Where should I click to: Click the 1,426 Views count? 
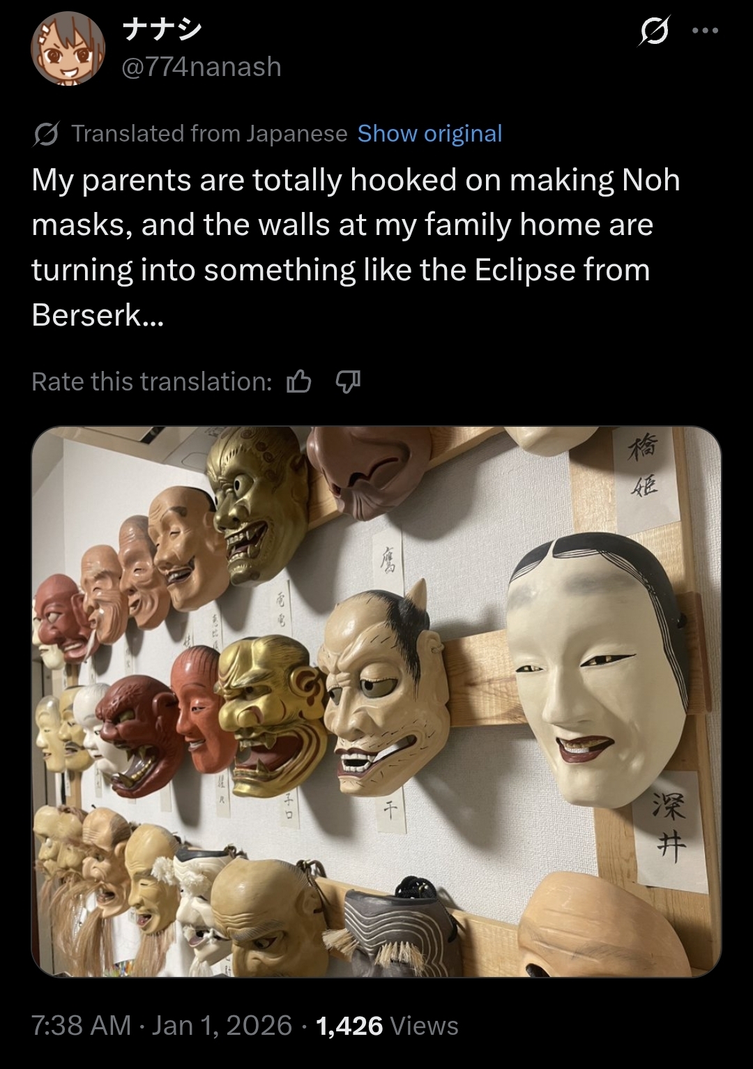(x=387, y=1025)
